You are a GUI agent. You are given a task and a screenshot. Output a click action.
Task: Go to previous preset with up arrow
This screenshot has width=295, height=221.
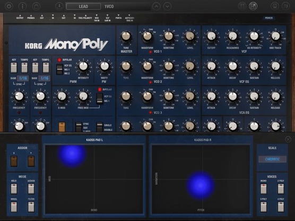(x=157, y=6)
